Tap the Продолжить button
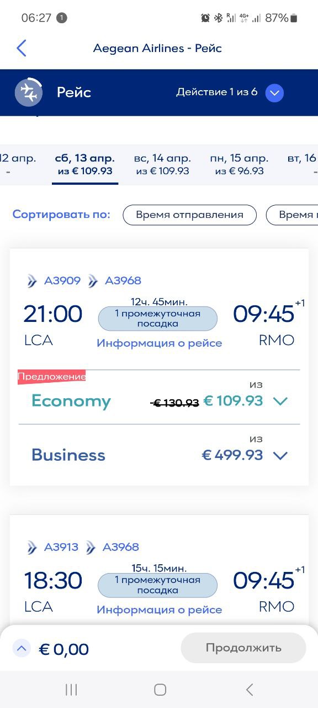 click(243, 648)
